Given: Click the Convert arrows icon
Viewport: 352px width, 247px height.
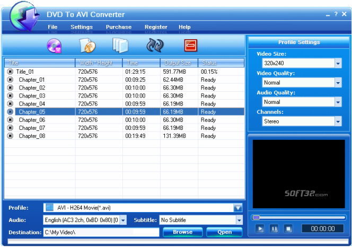Looking at the screenshot, I should [155, 46].
